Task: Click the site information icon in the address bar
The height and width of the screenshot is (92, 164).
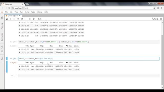Action: (x=13, y=8)
